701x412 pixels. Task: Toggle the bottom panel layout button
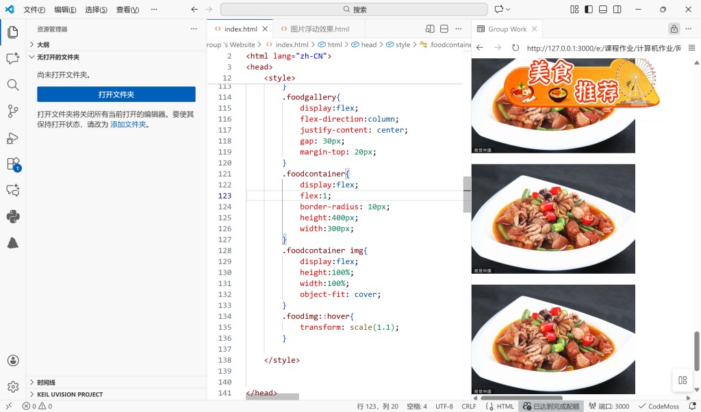[603, 10]
